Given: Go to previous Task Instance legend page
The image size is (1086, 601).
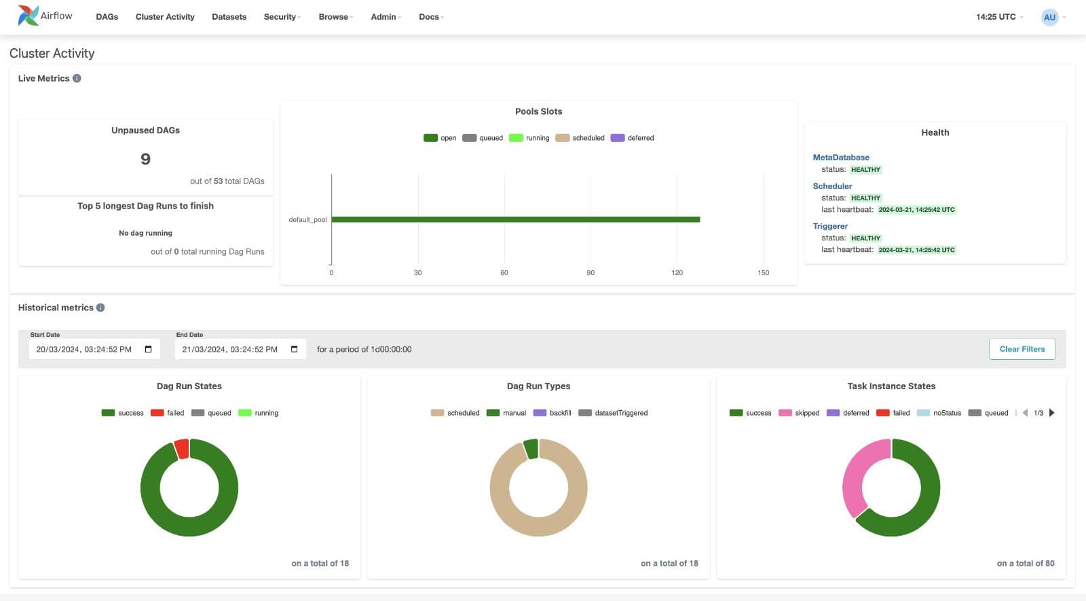Looking at the screenshot, I should tap(1025, 413).
